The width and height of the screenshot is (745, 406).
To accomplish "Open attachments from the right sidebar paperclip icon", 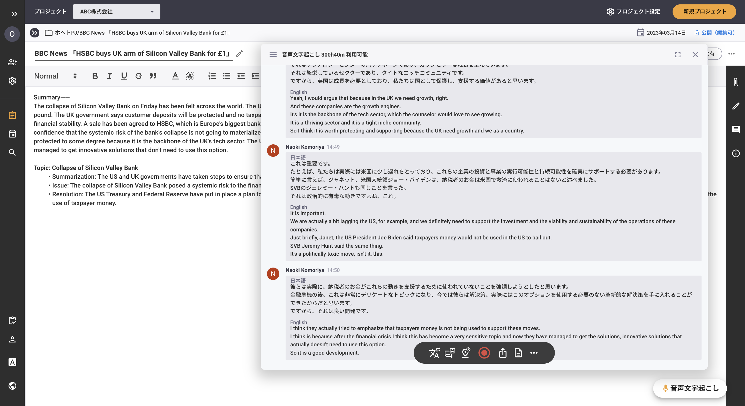I will 735,83.
